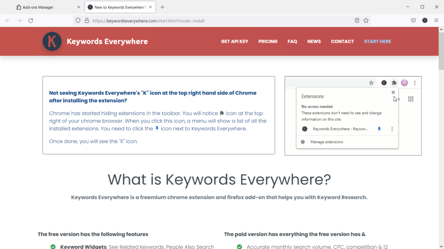The height and width of the screenshot is (249, 444).
Task: Switch to the Add-ons Manager tab
Action: [48, 7]
